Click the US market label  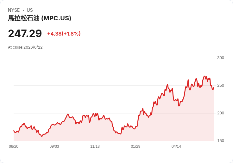30,10
